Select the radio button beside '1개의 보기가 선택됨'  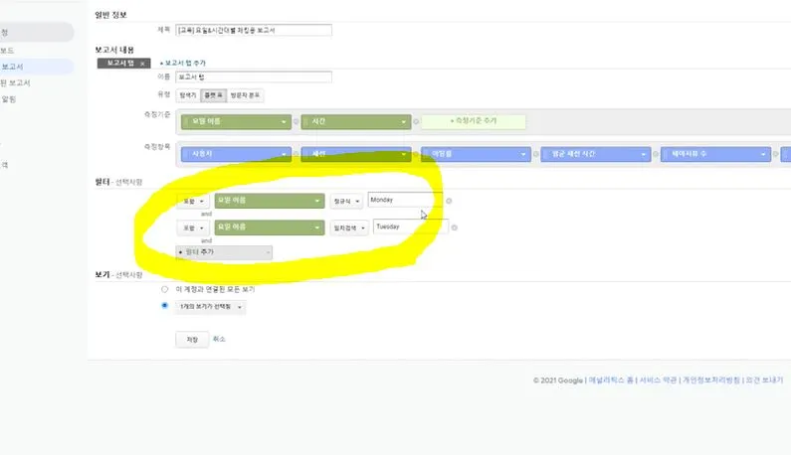164,305
